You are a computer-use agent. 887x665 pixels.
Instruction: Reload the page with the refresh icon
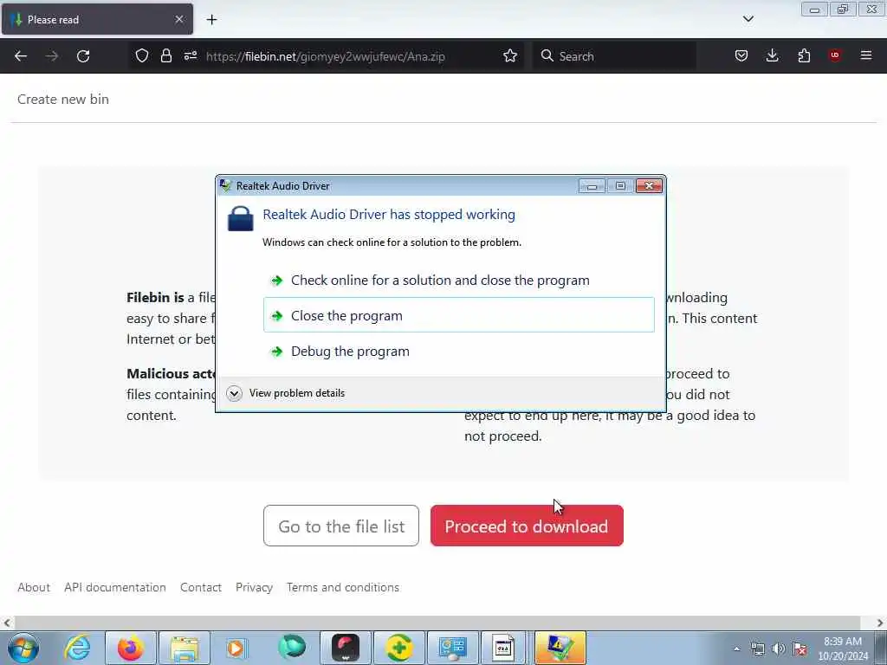click(x=83, y=56)
